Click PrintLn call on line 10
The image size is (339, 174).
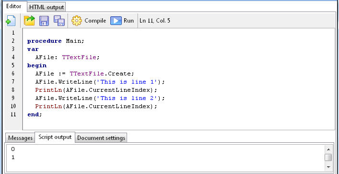96,106
